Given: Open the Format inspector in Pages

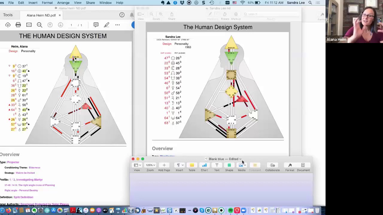Looking at the screenshot, I should tap(290, 165).
